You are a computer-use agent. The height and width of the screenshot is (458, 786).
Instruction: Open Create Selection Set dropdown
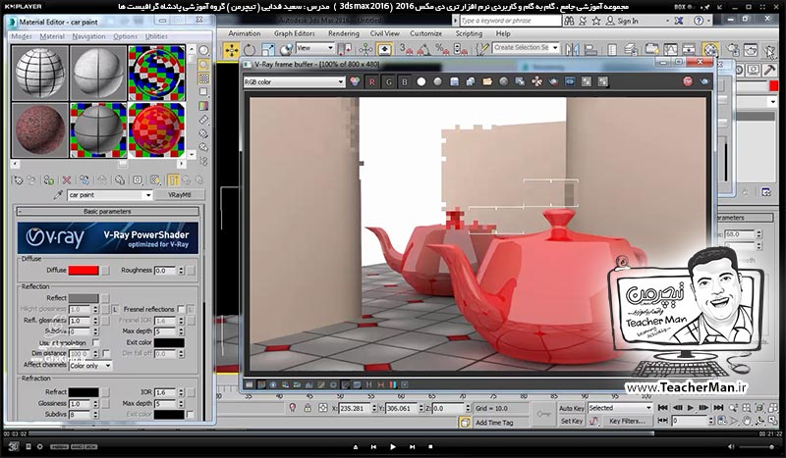click(x=555, y=47)
